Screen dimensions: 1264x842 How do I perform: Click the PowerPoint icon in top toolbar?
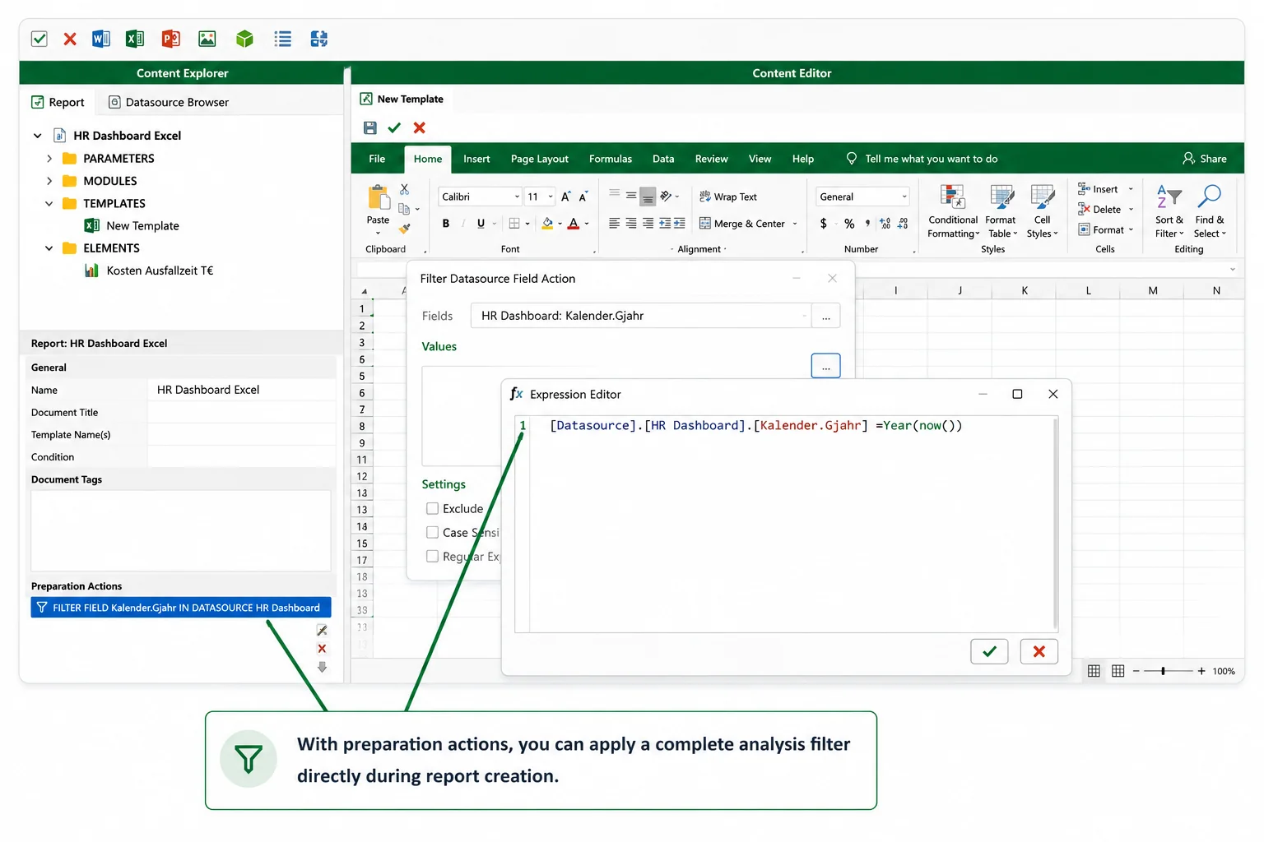[171, 39]
